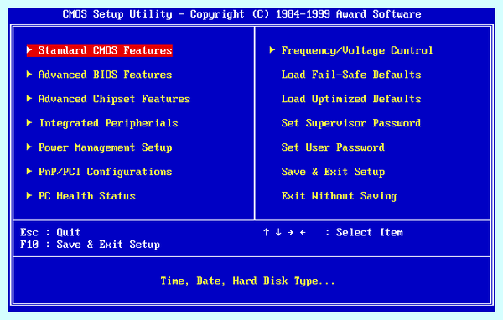
Task: Open Frequency/Voltage Control
Action: click(x=357, y=50)
